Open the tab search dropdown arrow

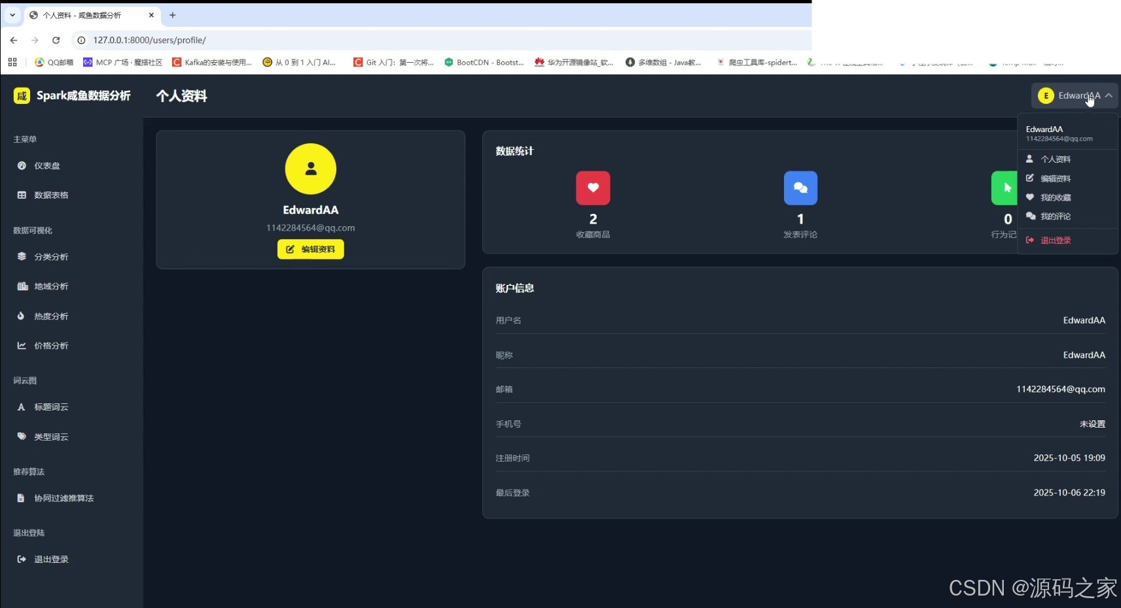[x=12, y=15]
